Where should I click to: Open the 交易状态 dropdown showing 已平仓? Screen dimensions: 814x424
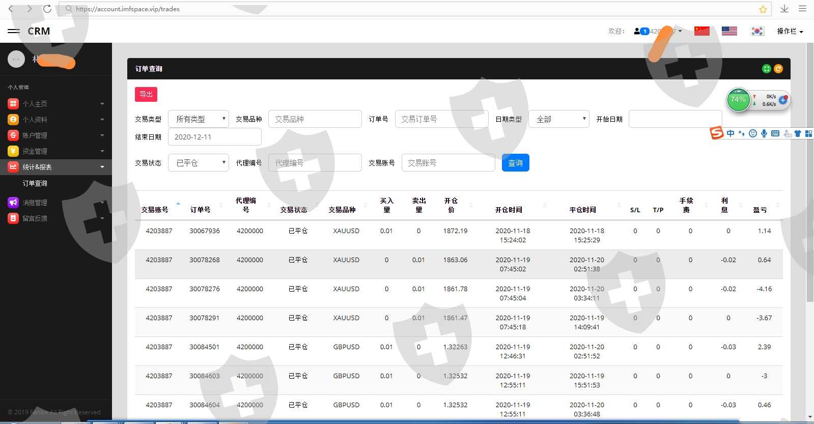coord(198,163)
